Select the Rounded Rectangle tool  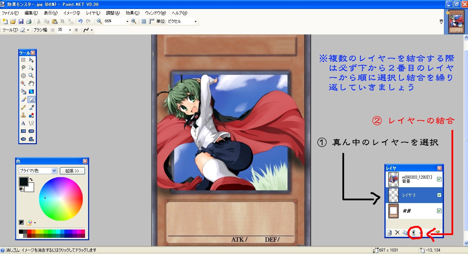click(x=31, y=131)
